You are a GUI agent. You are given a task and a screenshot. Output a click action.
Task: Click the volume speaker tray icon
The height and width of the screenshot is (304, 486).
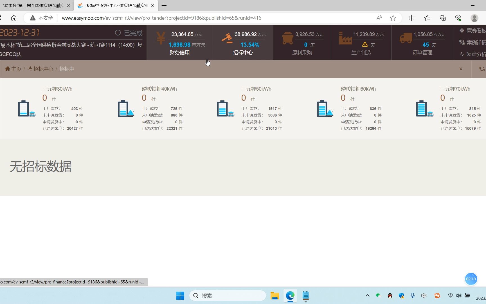458,296
